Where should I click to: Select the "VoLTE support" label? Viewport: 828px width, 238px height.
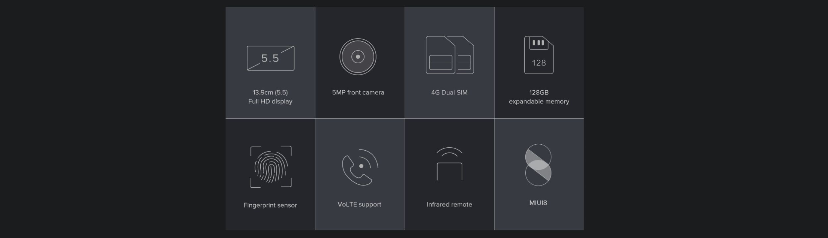tap(359, 204)
